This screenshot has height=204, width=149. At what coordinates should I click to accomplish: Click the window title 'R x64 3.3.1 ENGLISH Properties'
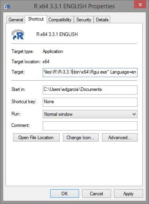coord(74,6)
